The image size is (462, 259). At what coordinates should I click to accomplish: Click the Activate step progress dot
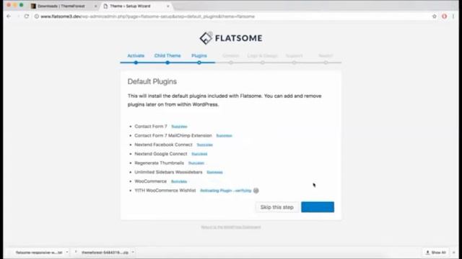[136, 63]
